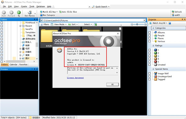This screenshot has height=119, width=186.
Task: Check the People checkbox
Action: [150, 35]
